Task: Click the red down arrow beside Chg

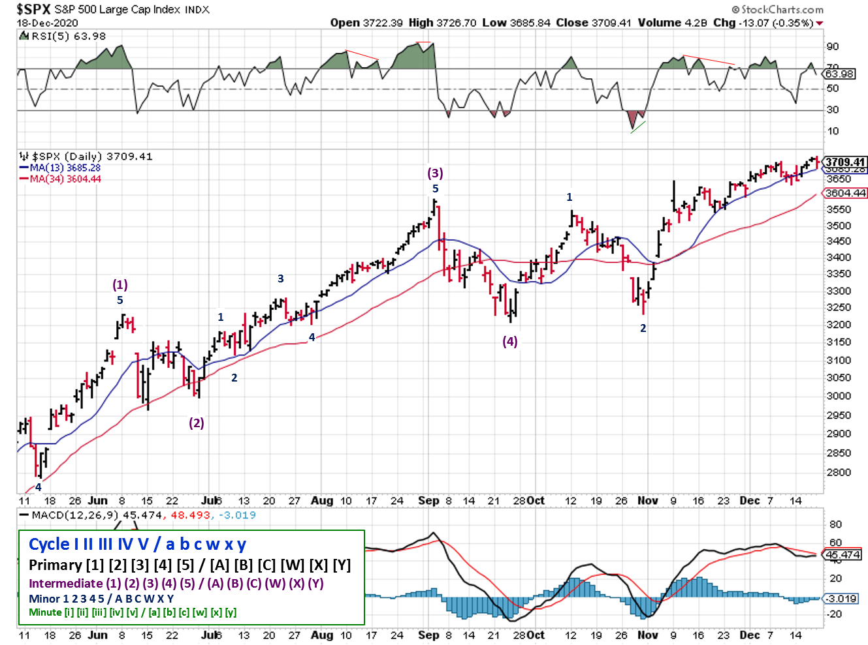Action: [820, 23]
